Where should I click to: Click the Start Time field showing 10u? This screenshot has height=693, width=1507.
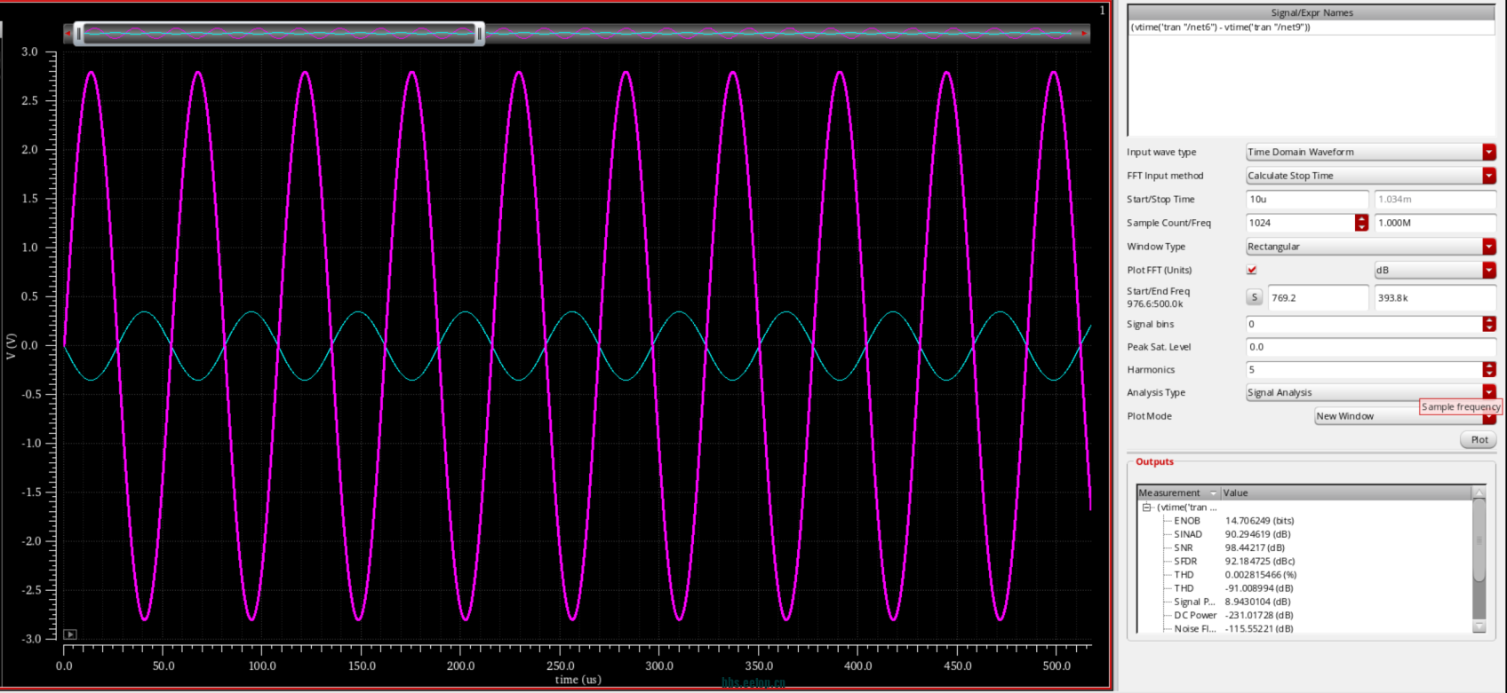(x=1307, y=199)
